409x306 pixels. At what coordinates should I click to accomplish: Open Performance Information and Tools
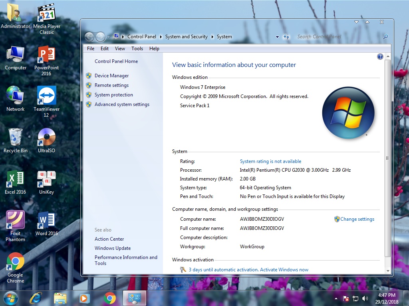(126, 260)
